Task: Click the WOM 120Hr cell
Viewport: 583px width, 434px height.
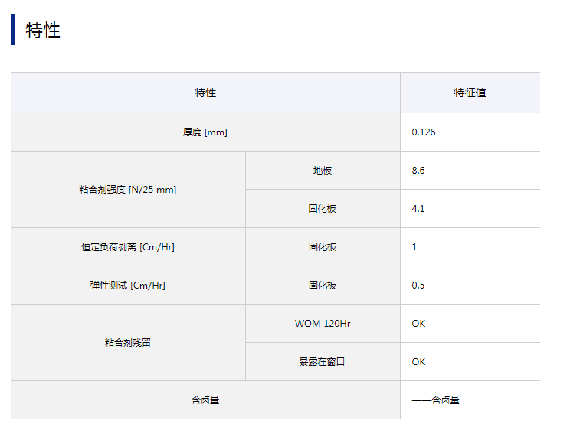Action: 323,324
